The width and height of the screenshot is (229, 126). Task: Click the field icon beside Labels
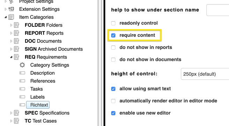click(22, 97)
